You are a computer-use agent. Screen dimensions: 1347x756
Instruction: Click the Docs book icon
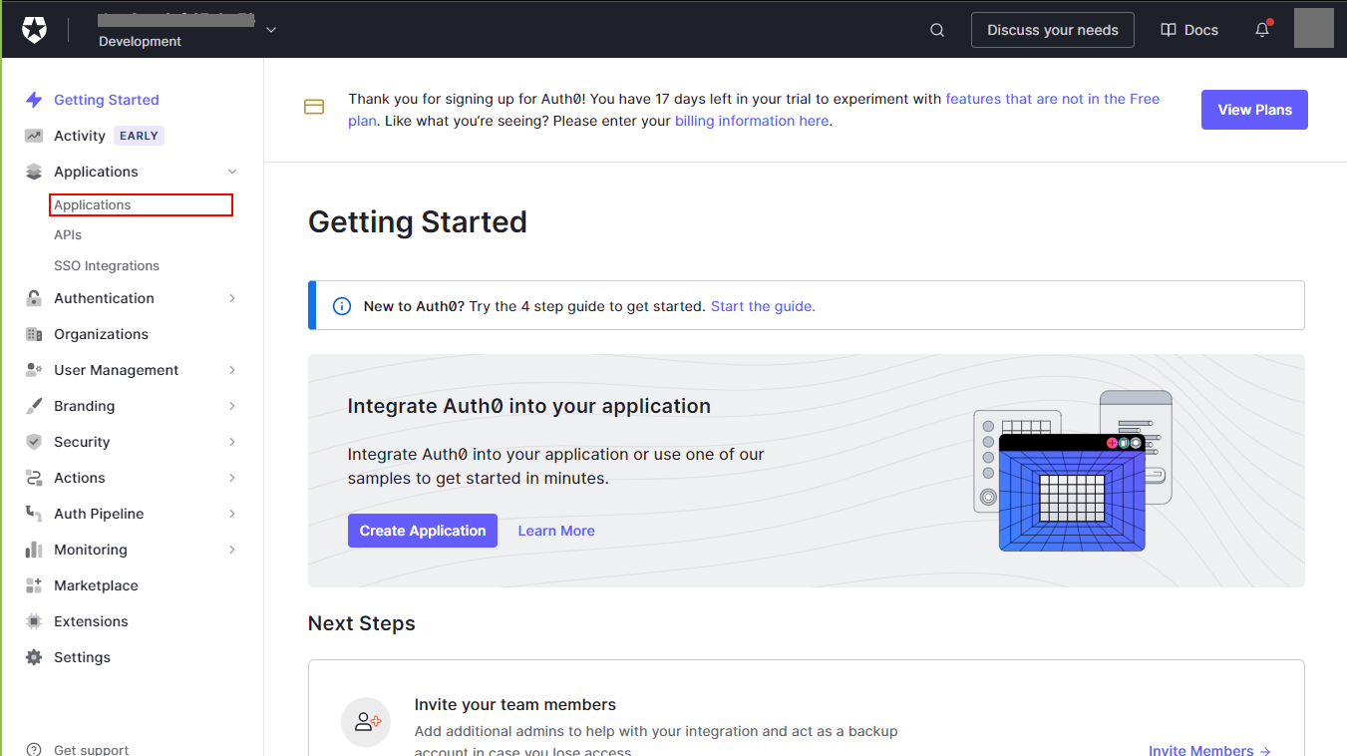(x=1168, y=30)
